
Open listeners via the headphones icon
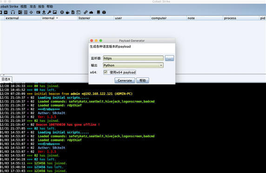tap(13, 12)
